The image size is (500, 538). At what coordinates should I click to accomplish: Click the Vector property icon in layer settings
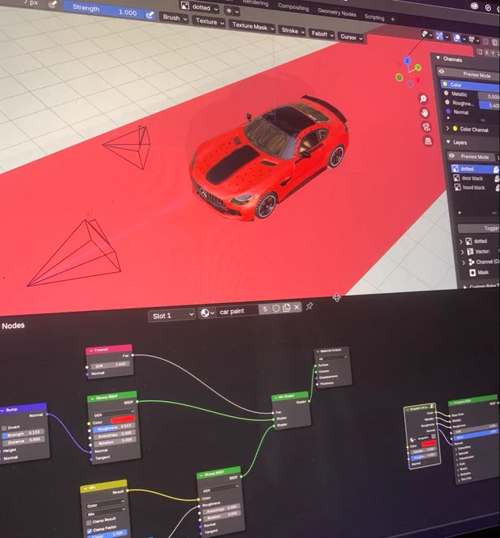point(470,252)
